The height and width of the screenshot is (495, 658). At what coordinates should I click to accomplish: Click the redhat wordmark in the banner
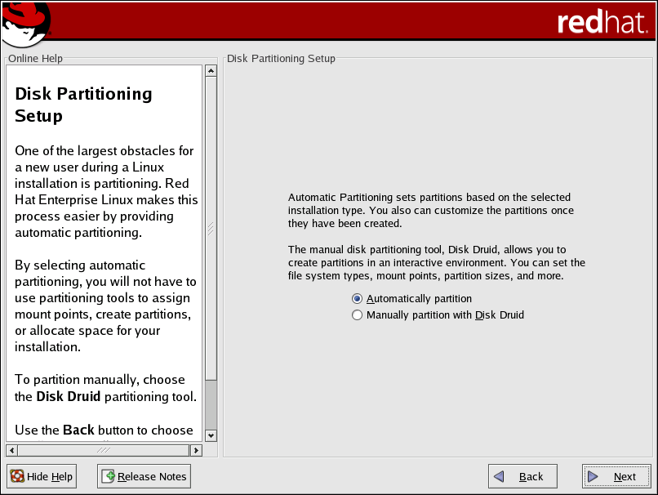[x=602, y=23]
